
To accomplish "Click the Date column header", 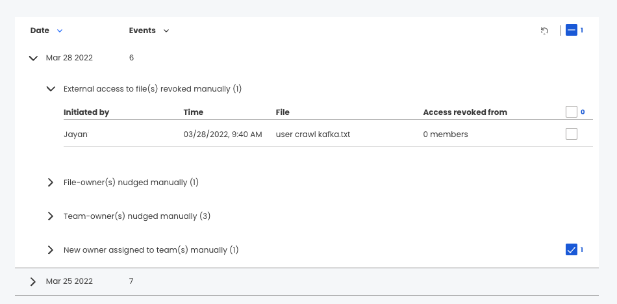I will point(40,31).
